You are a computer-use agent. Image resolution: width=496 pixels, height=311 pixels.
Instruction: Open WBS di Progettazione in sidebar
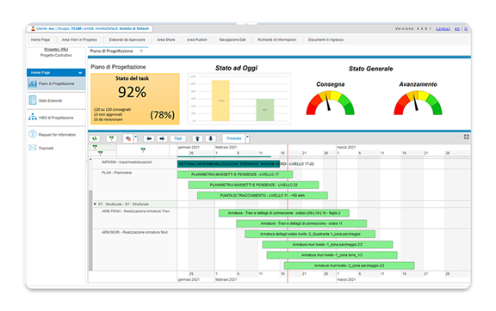tap(56, 118)
